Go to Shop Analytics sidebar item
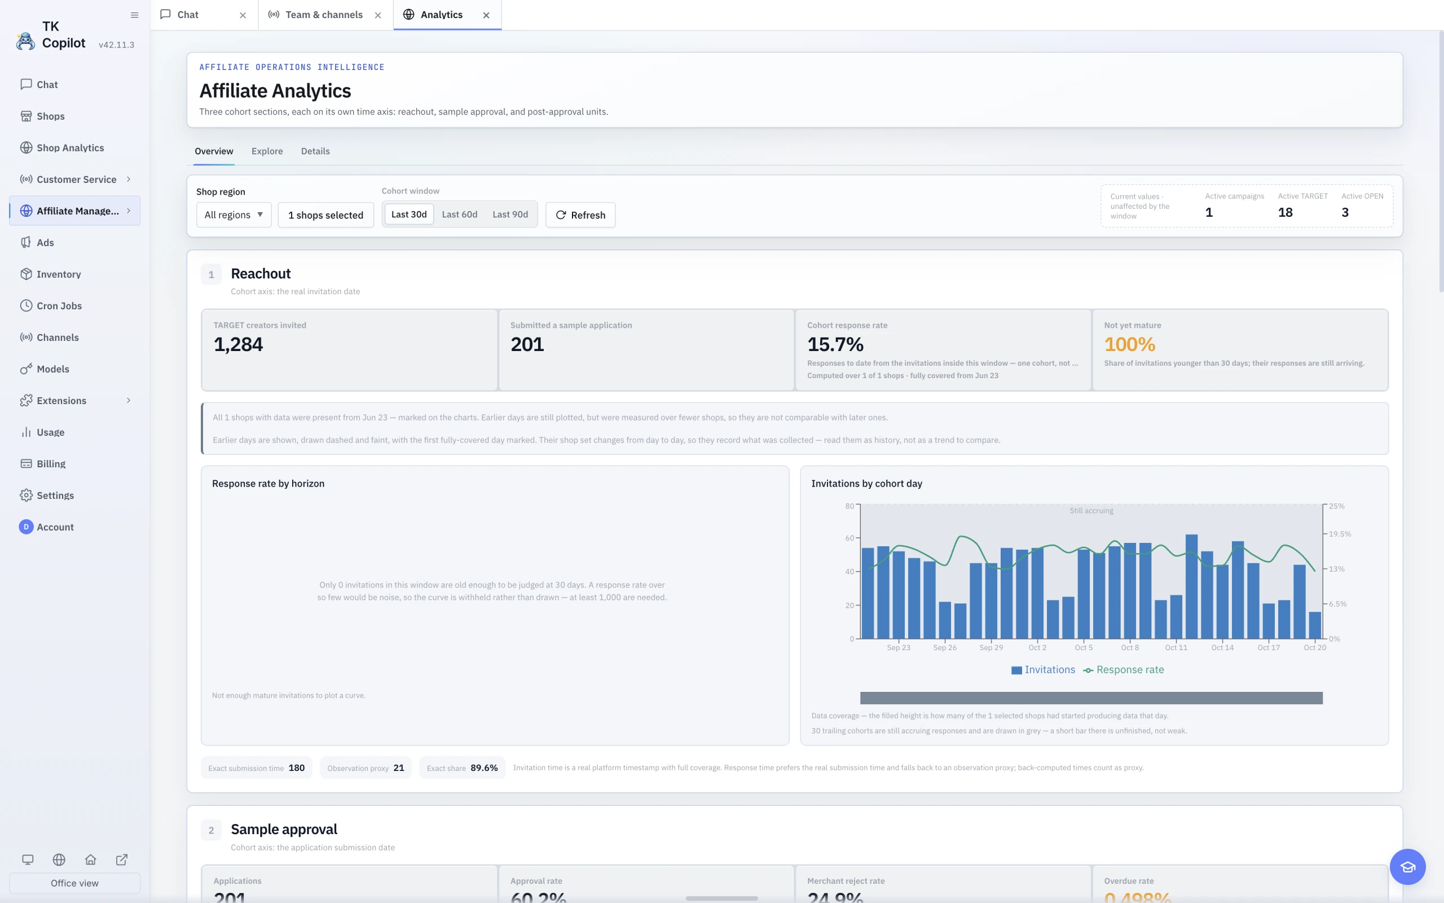The height and width of the screenshot is (903, 1444). [x=74, y=147]
